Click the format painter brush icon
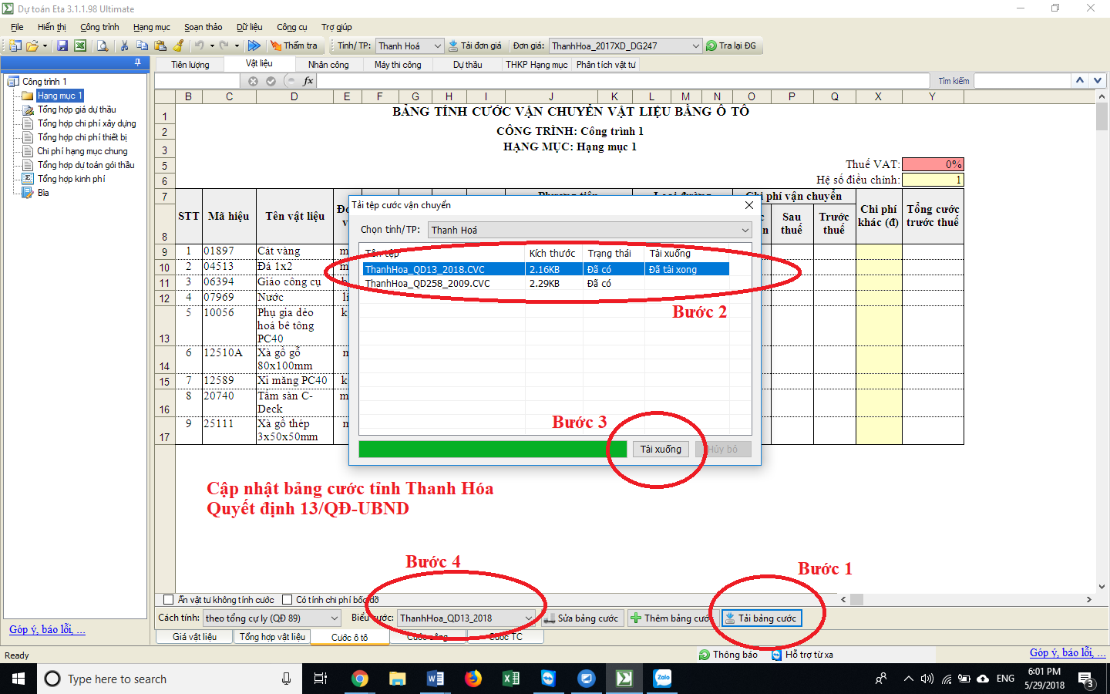Image resolution: width=1110 pixels, height=694 pixels. [x=178, y=46]
